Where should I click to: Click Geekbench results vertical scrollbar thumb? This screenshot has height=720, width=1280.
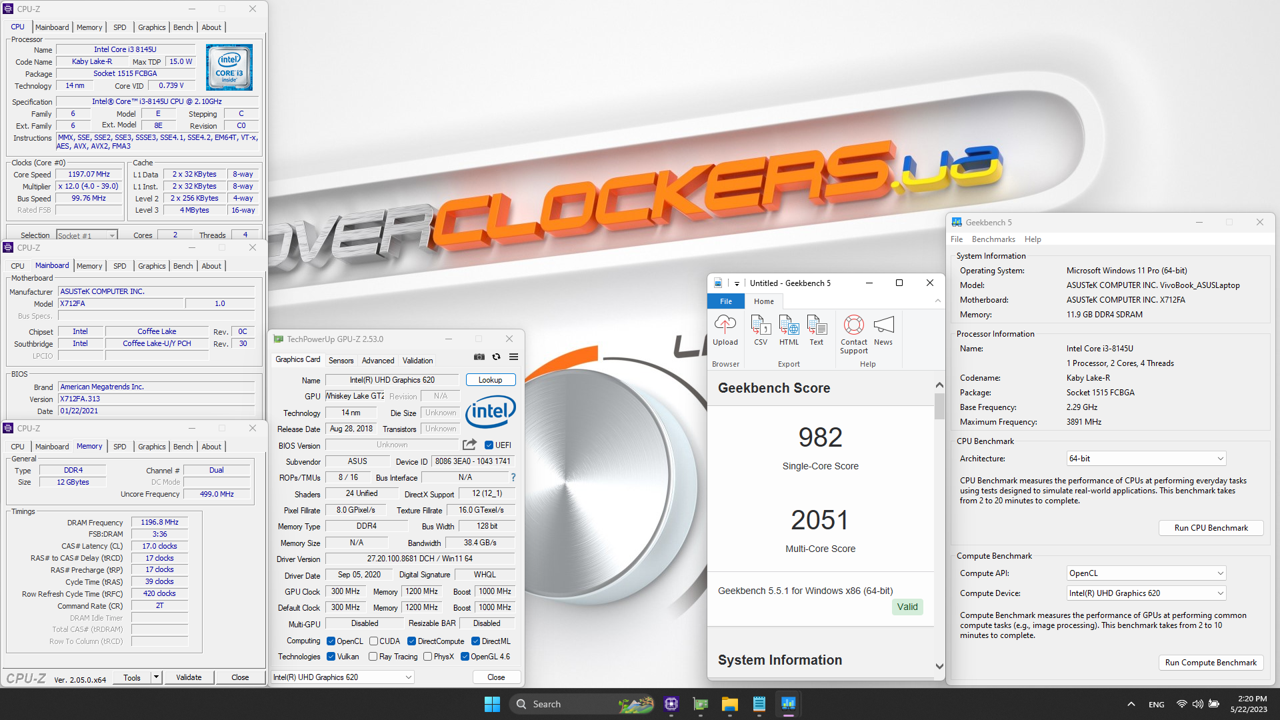point(939,407)
